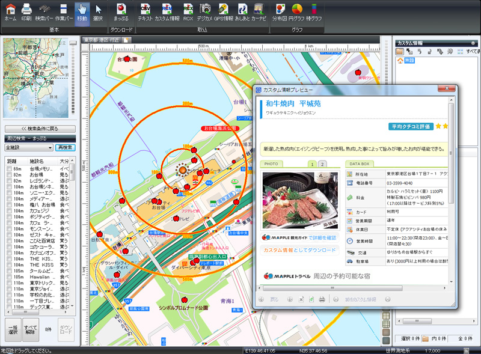Check the 82m レゴランド row checkbox
481x354 pixels.
pos(9,181)
